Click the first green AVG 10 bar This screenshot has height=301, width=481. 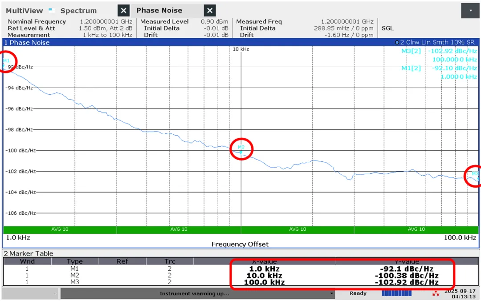(60, 229)
